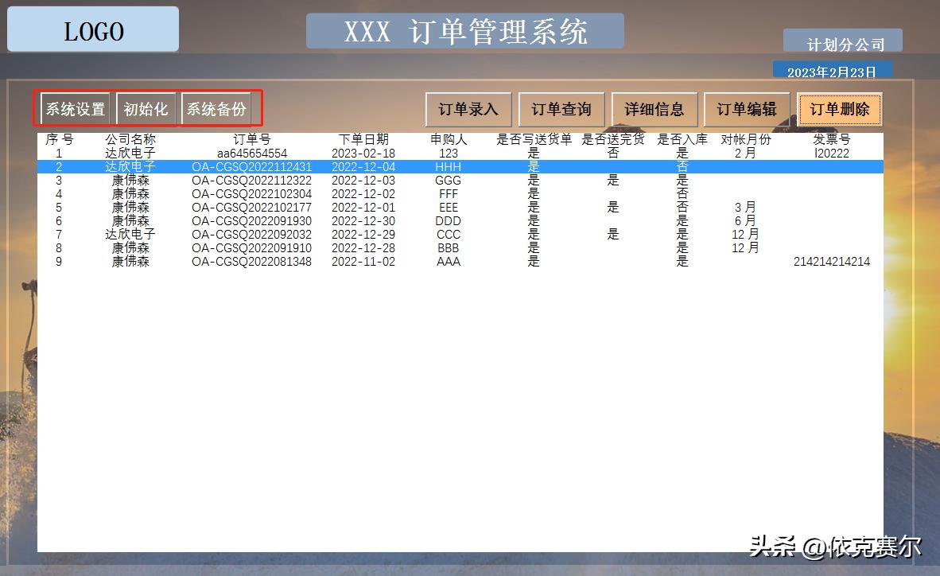940x576 pixels.
Task: Click the 是否入库 value 否 on row 2
Action: point(682,166)
